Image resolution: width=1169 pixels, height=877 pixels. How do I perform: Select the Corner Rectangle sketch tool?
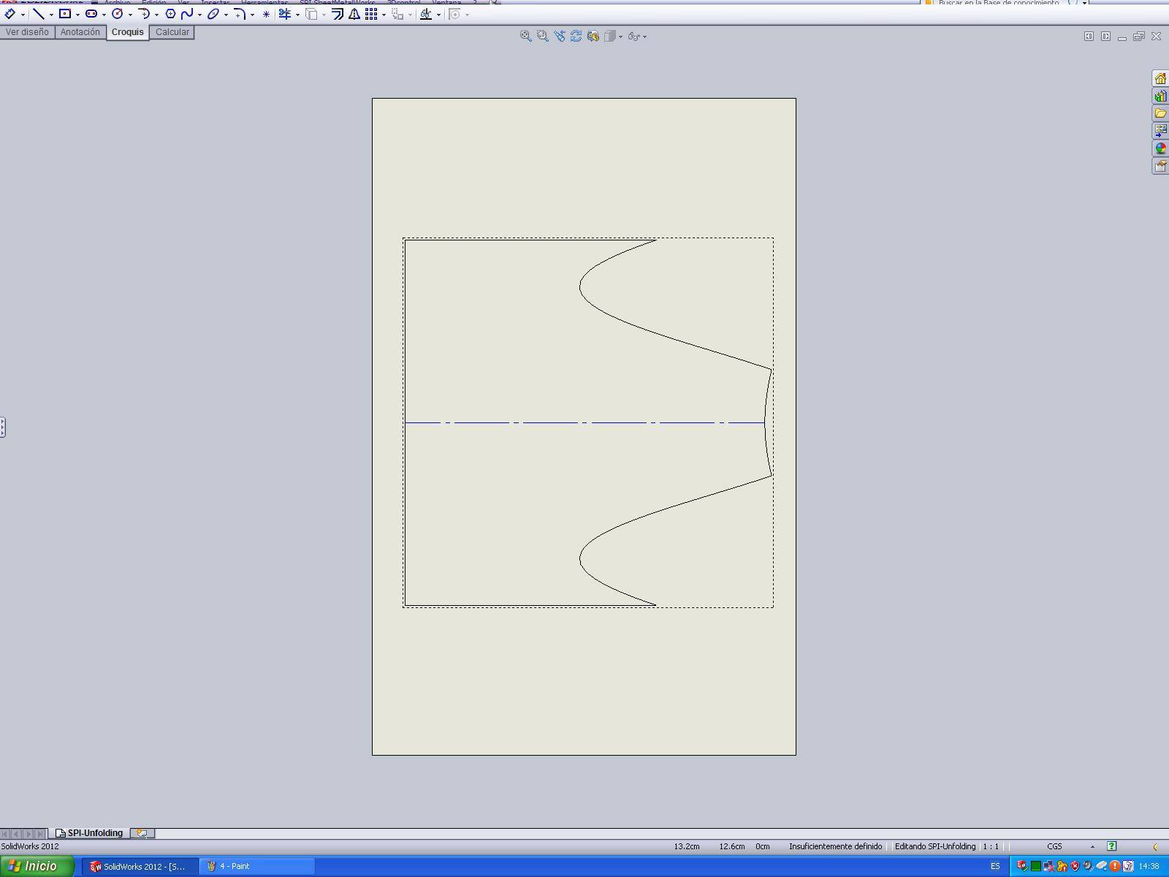[65, 14]
